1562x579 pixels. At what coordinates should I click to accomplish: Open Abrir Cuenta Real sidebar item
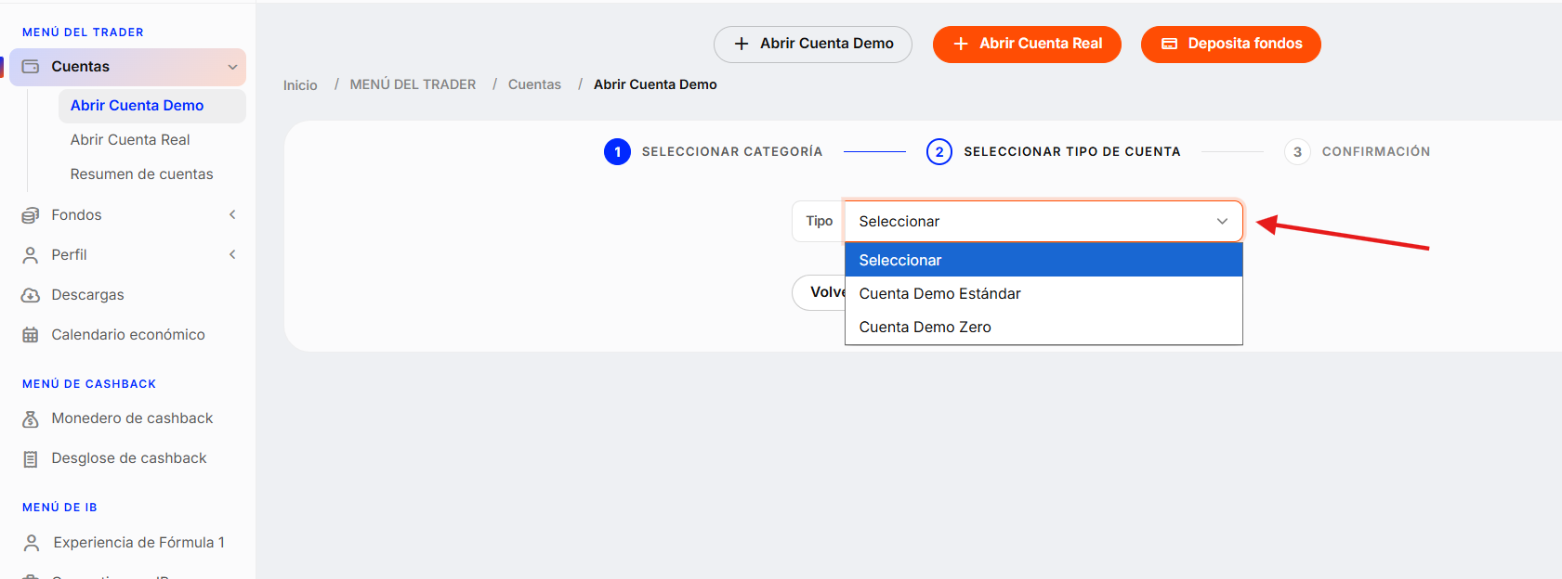click(x=130, y=140)
